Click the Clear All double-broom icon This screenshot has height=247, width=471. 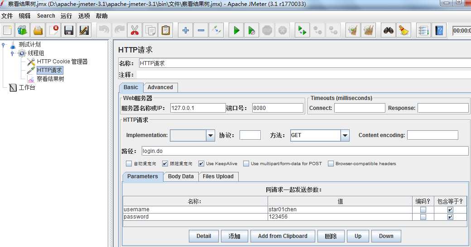point(368,30)
